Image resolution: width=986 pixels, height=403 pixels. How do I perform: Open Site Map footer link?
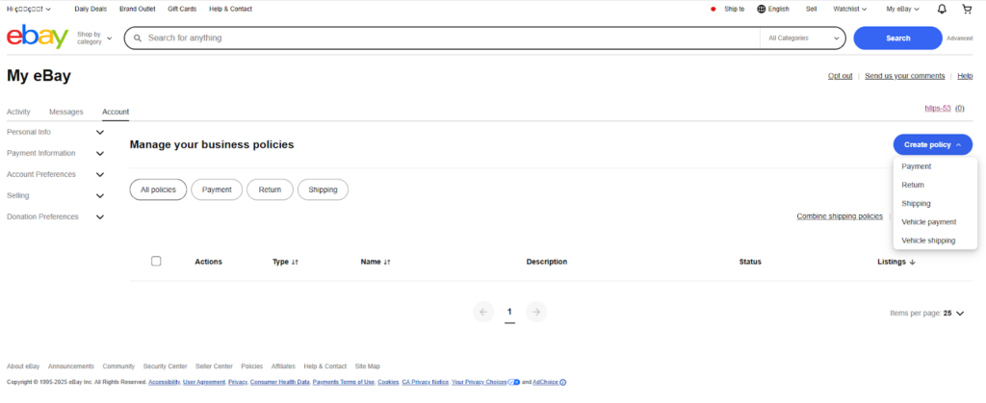[367, 366]
